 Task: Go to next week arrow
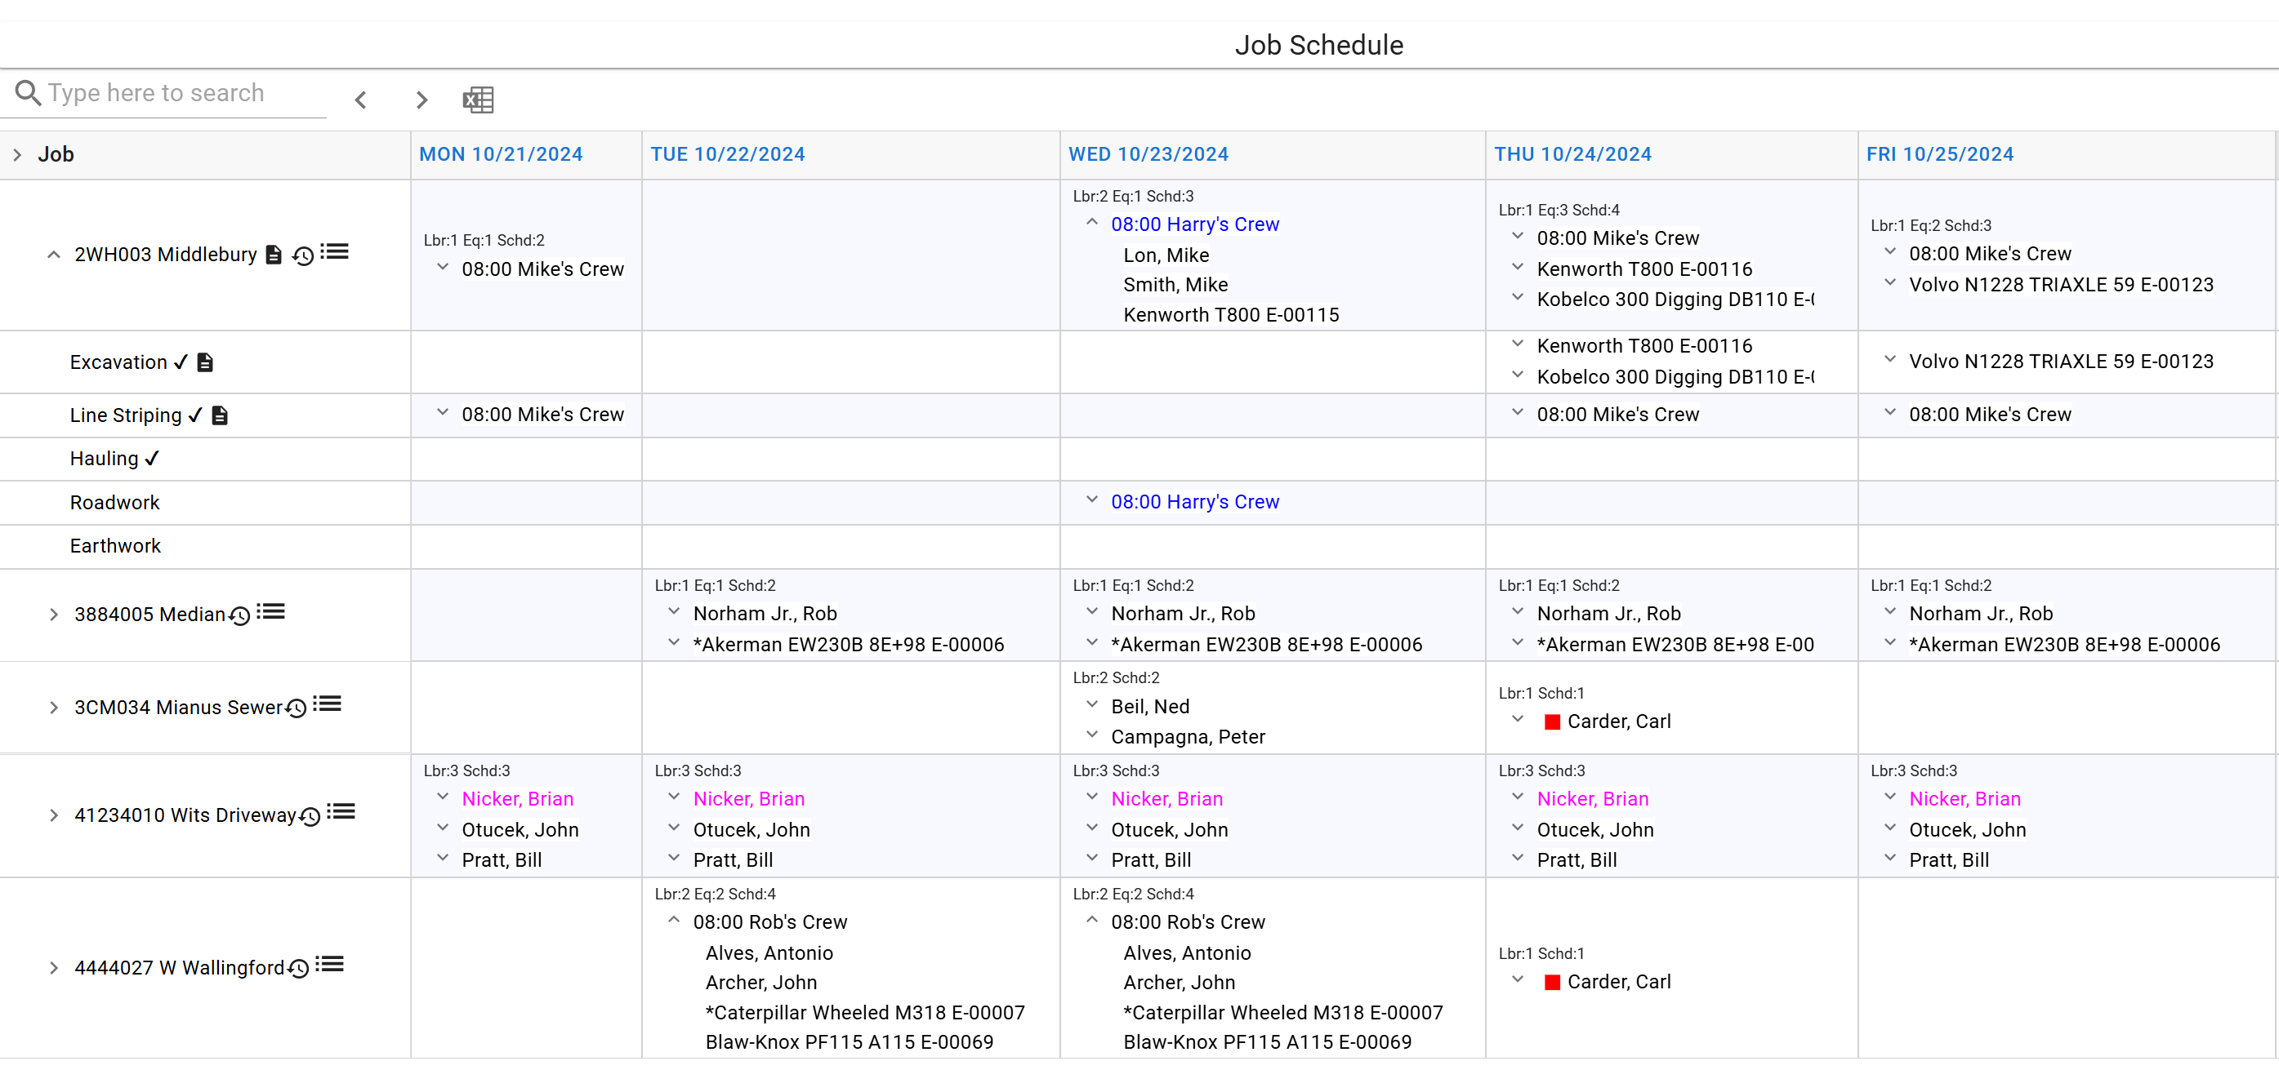(421, 99)
